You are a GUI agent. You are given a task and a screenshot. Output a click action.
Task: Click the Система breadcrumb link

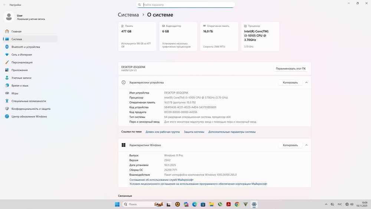128,15
